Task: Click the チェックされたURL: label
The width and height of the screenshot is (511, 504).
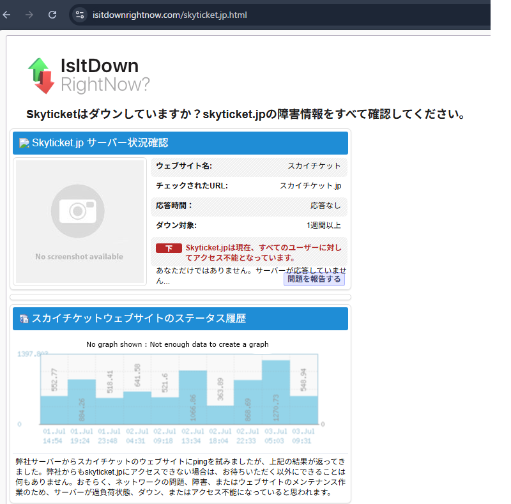Action: coord(192,186)
